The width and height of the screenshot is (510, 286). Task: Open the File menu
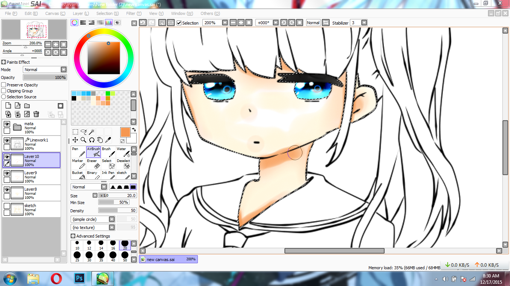point(11,13)
